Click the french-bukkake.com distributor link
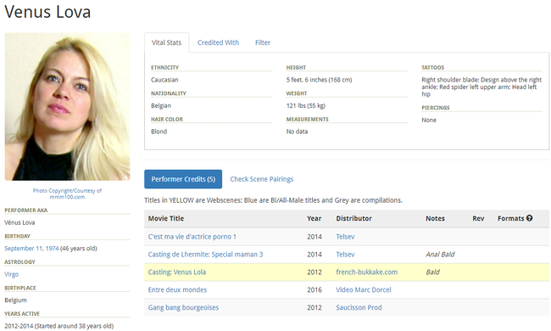The height and width of the screenshot is (331, 551). click(366, 272)
